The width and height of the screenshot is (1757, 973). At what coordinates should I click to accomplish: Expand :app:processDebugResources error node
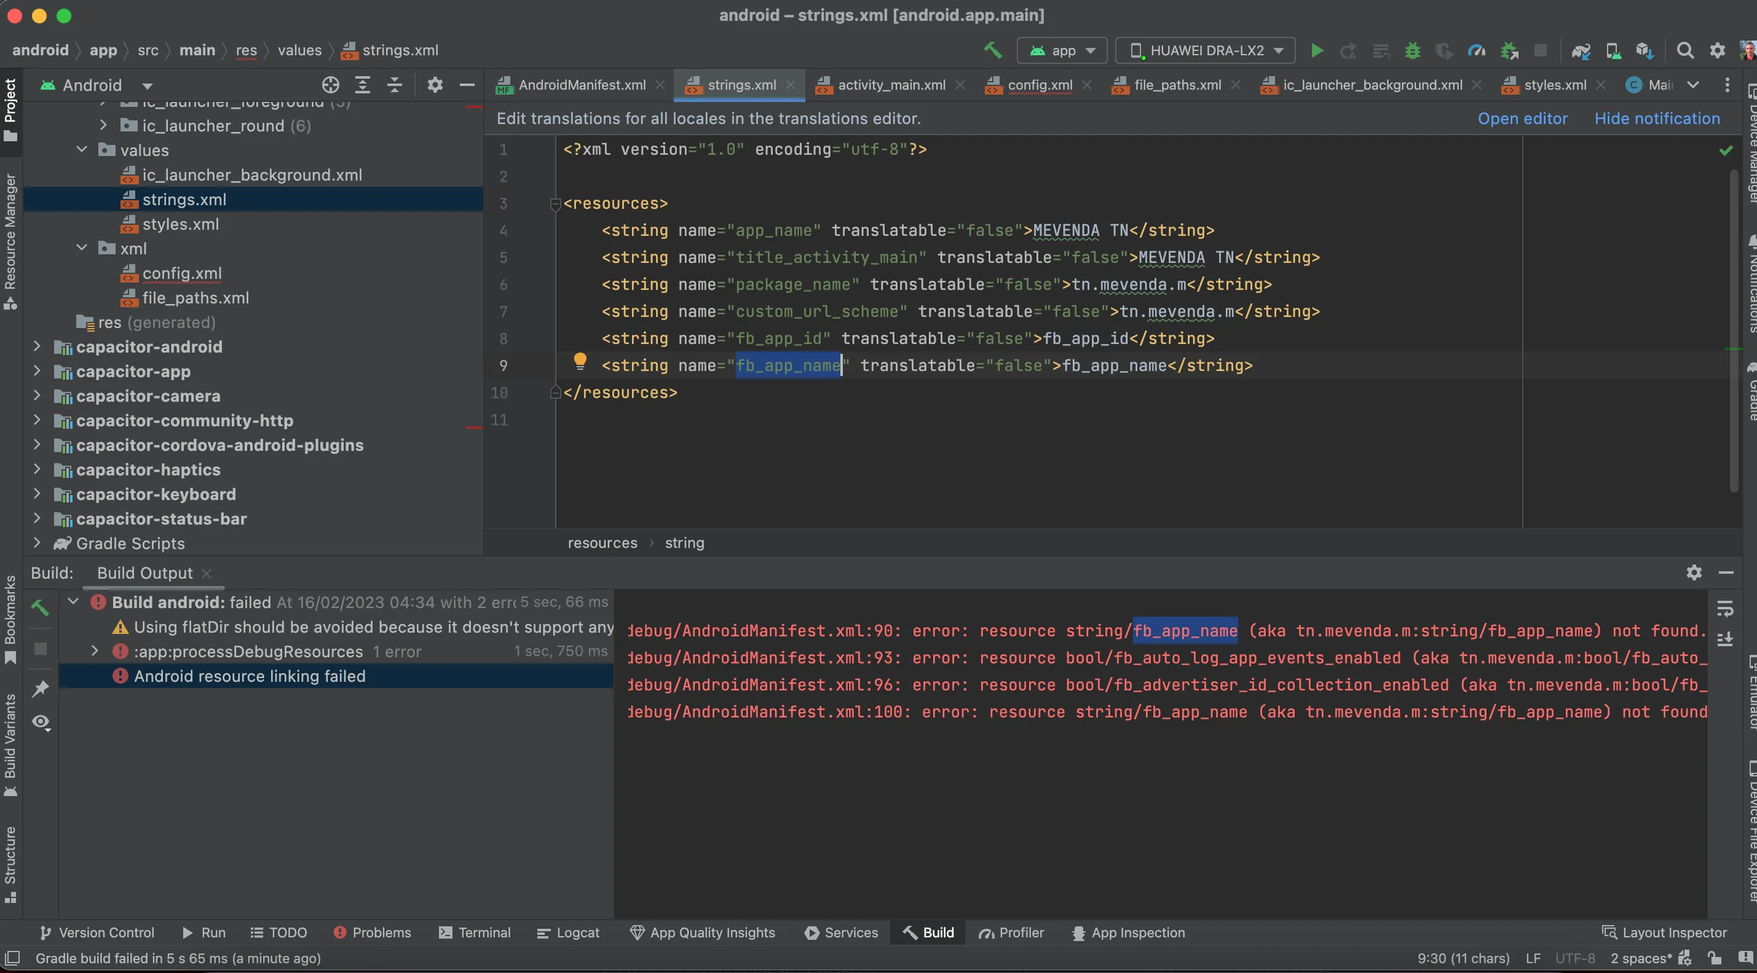pos(95,651)
